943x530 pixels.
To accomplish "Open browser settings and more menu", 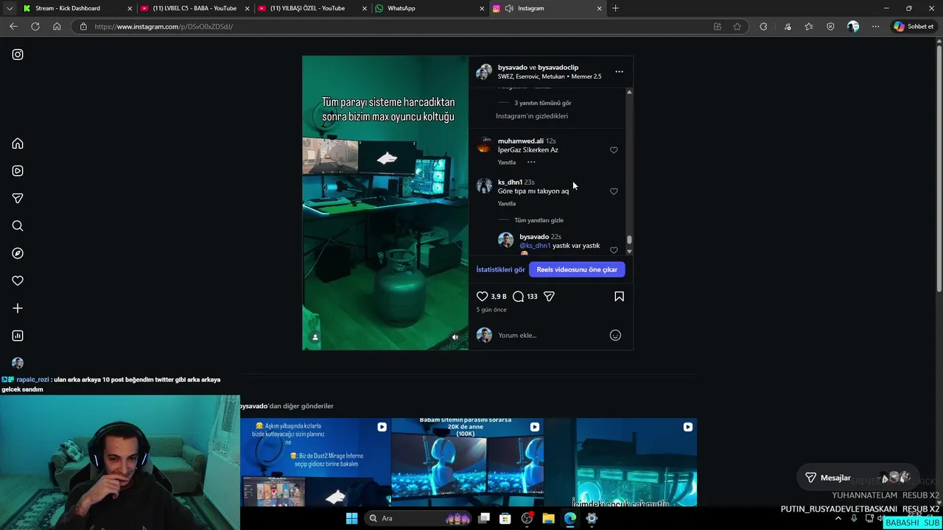I will coord(875,26).
